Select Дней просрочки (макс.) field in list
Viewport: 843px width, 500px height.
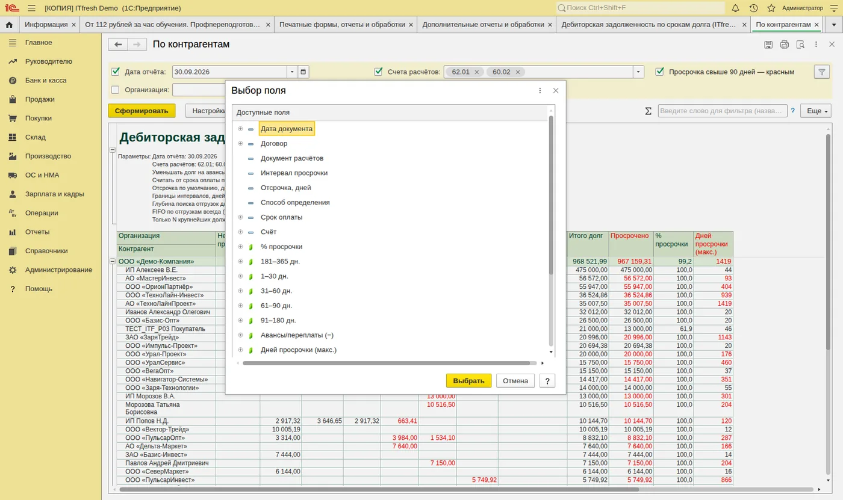(x=298, y=350)
